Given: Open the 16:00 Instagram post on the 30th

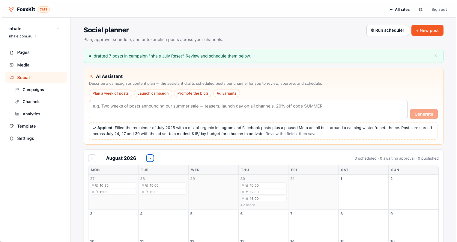Looking at the screenshot, I should coord(264,199).
